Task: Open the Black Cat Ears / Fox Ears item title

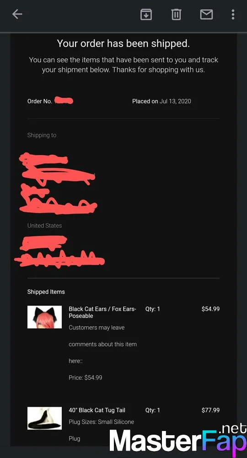Action: 102,312
